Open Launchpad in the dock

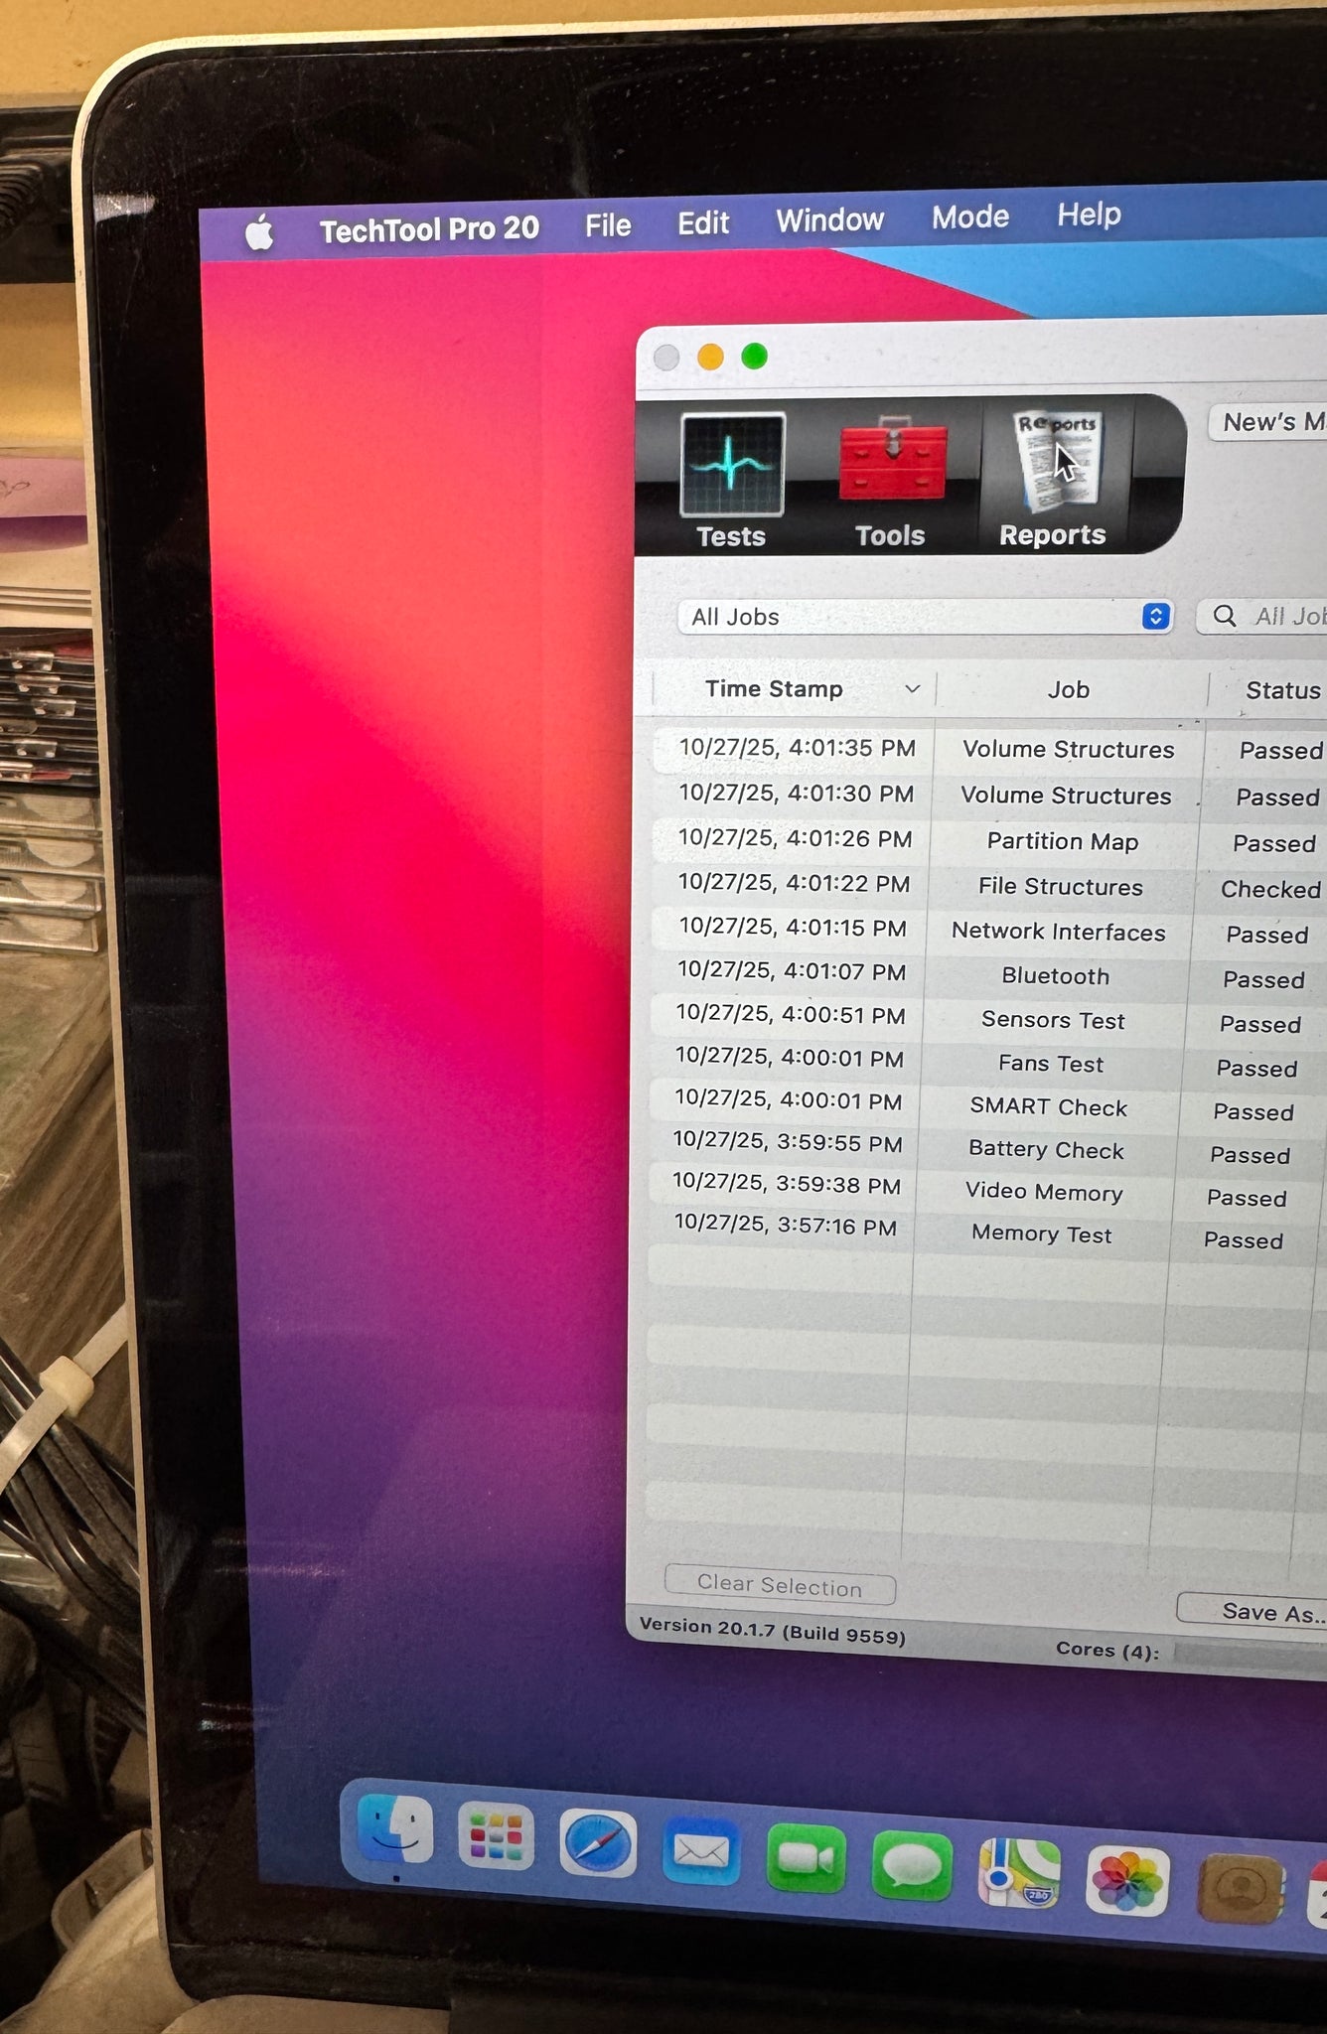click(496, 1836)
